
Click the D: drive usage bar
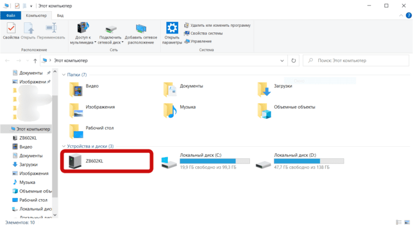(x=309, y=161)
